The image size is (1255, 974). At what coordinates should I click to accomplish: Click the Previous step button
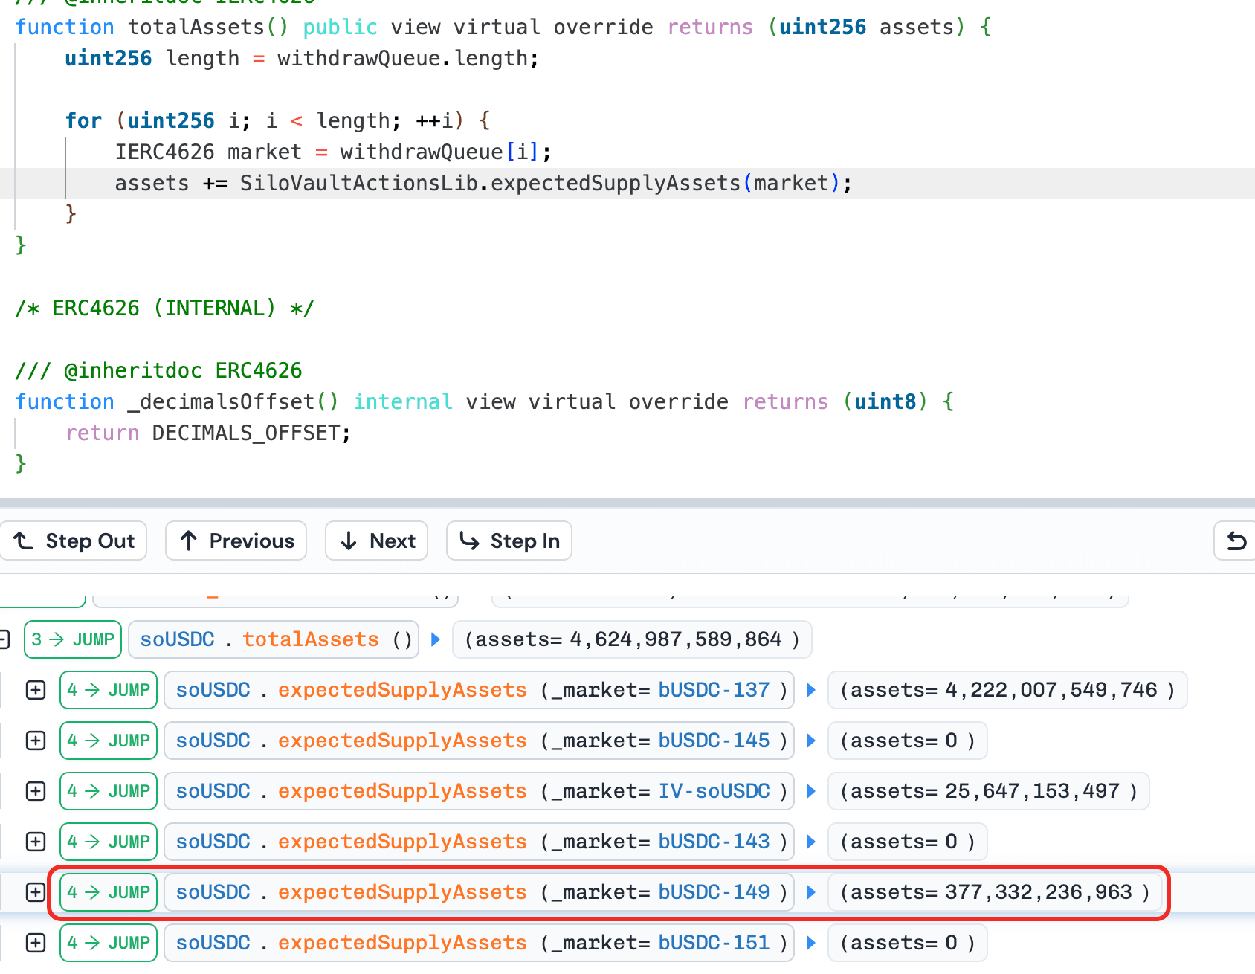(x=236, y=541)
